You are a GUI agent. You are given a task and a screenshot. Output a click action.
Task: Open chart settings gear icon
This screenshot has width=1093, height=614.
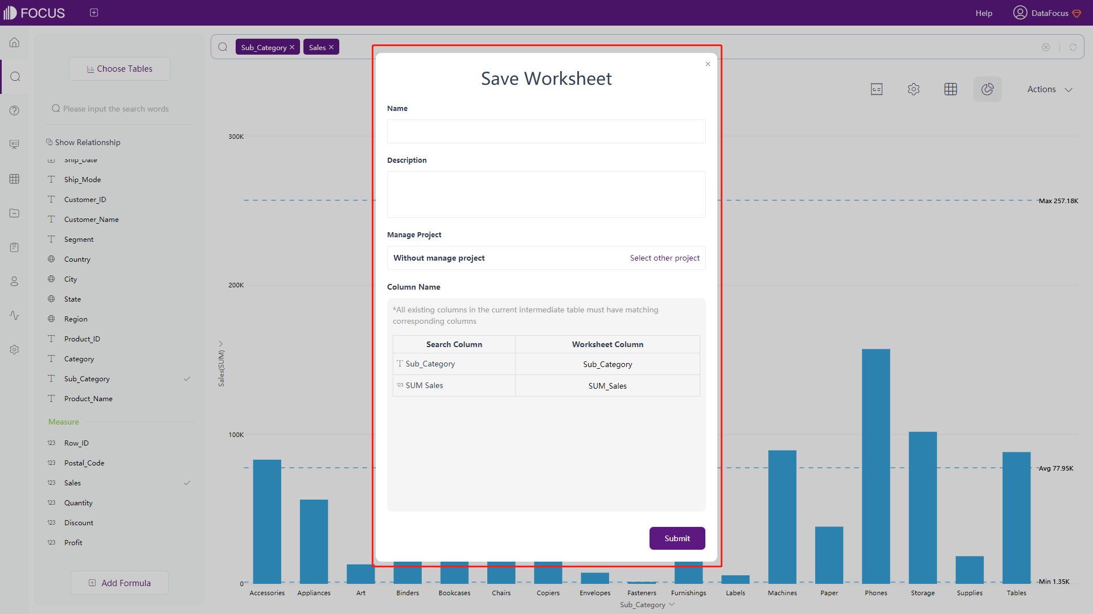coord(914,89)
